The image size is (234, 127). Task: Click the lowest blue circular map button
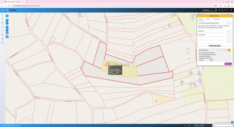click(7, 37)
